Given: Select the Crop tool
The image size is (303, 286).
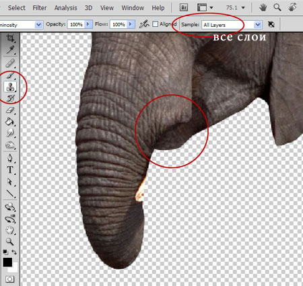Looking at the screenshot, I should [x=10, y=38].
